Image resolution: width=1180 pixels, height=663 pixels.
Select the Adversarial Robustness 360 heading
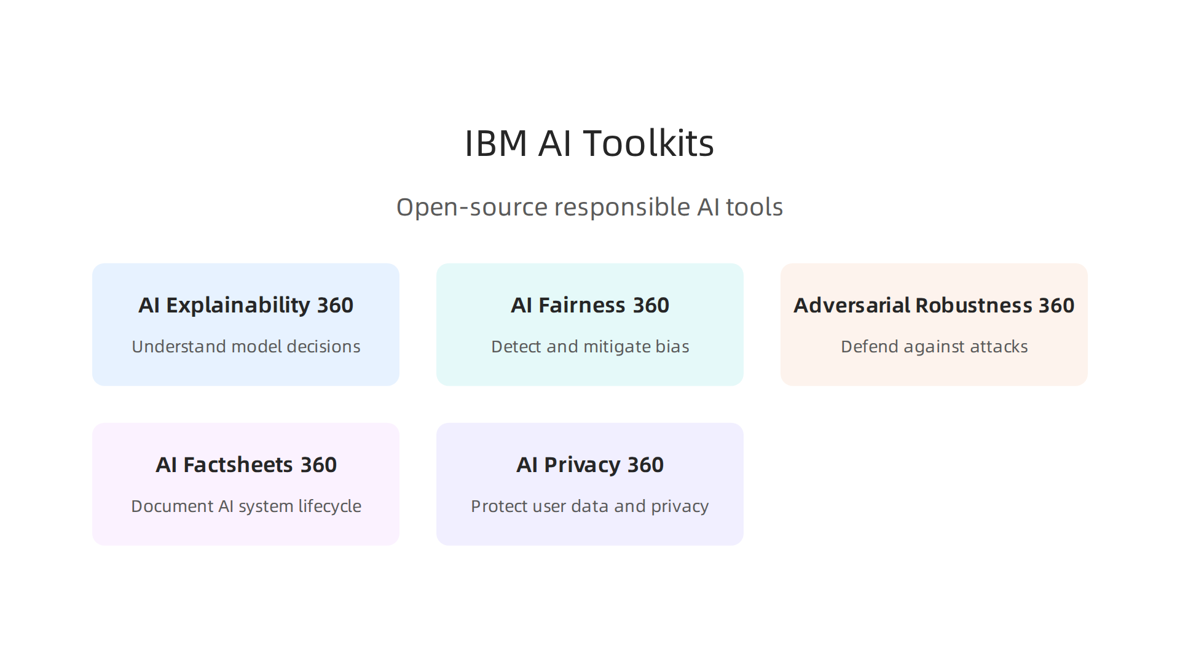tap(934, 305)
